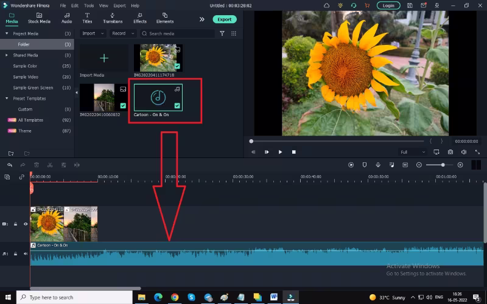Open the Import dropdown
The width and height of the screenshot is (487, 304).
point(91,33)
